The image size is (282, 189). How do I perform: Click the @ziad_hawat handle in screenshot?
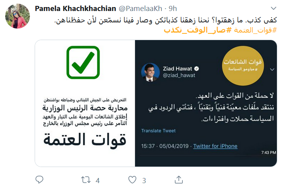click(179, 75)
